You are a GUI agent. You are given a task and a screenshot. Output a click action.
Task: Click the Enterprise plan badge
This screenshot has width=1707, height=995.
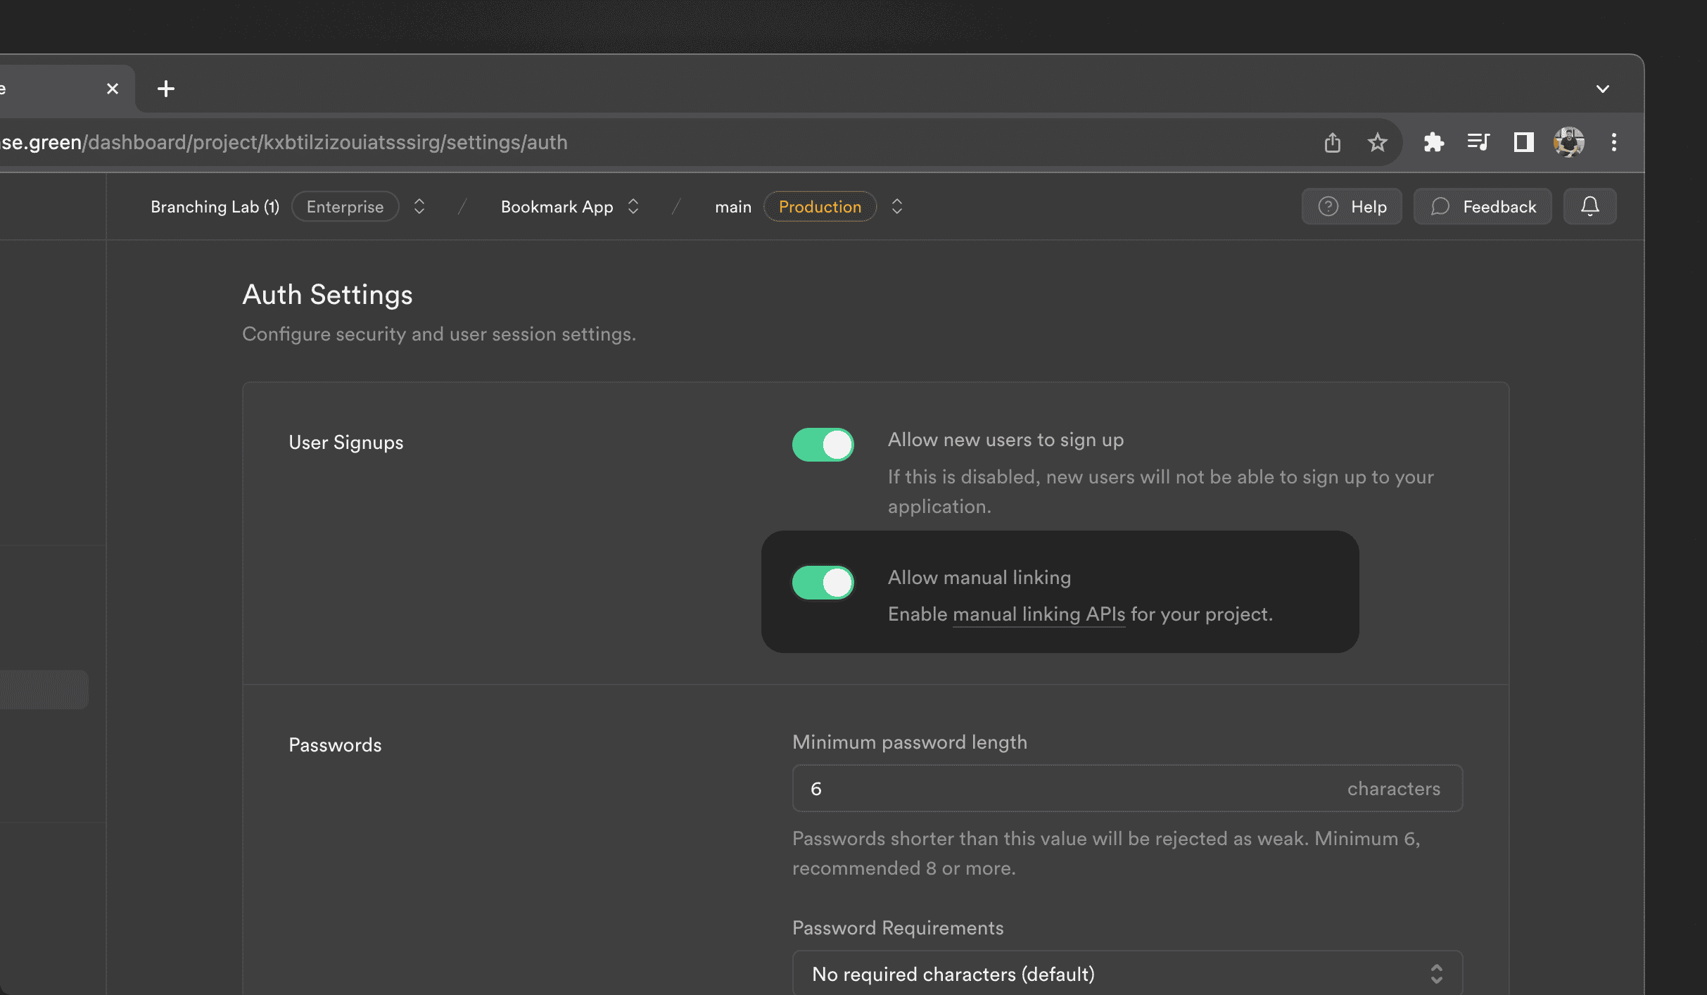click(x=345, y=207)
